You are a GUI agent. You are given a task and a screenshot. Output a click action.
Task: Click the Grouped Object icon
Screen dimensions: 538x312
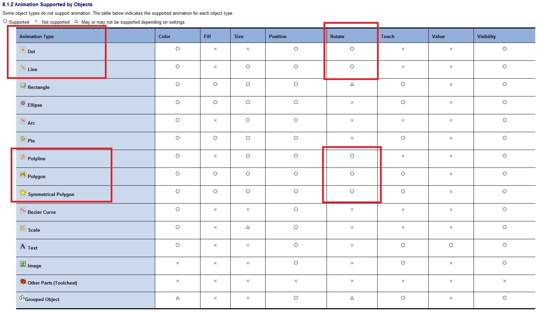pyautogui.click(x=22, y=298)
